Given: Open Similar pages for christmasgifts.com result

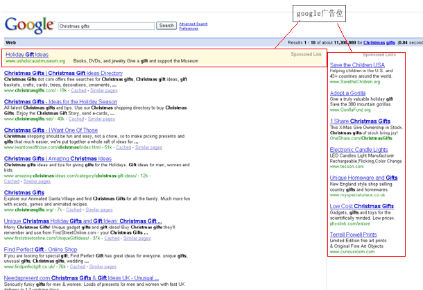Looking at the screenshot, I should tap(104, 90).
